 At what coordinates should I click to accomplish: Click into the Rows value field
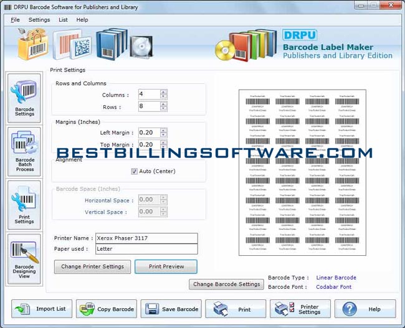click(150, 106)
